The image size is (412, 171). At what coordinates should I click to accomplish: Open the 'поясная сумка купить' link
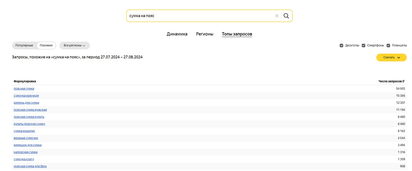29,117
